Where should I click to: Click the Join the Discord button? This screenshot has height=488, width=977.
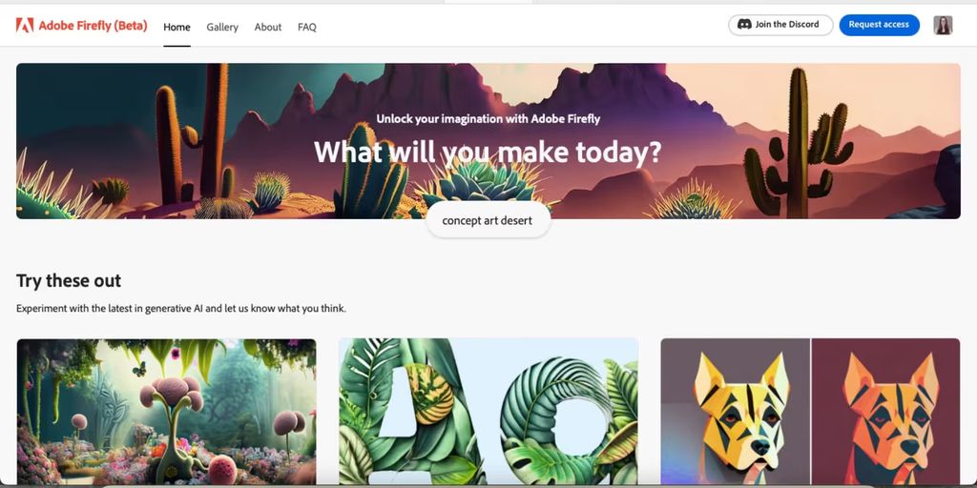pyautogui.click(x=780, y=25)
